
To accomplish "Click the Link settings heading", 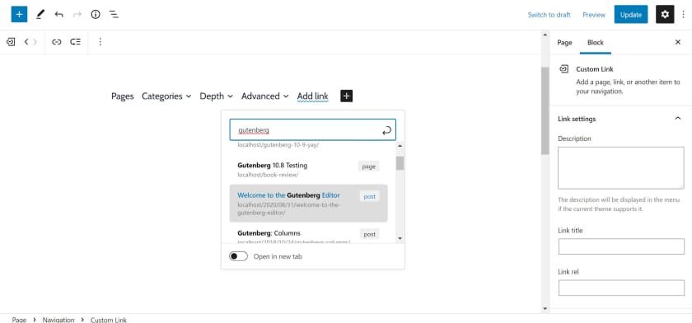I will tap(577, 119).
